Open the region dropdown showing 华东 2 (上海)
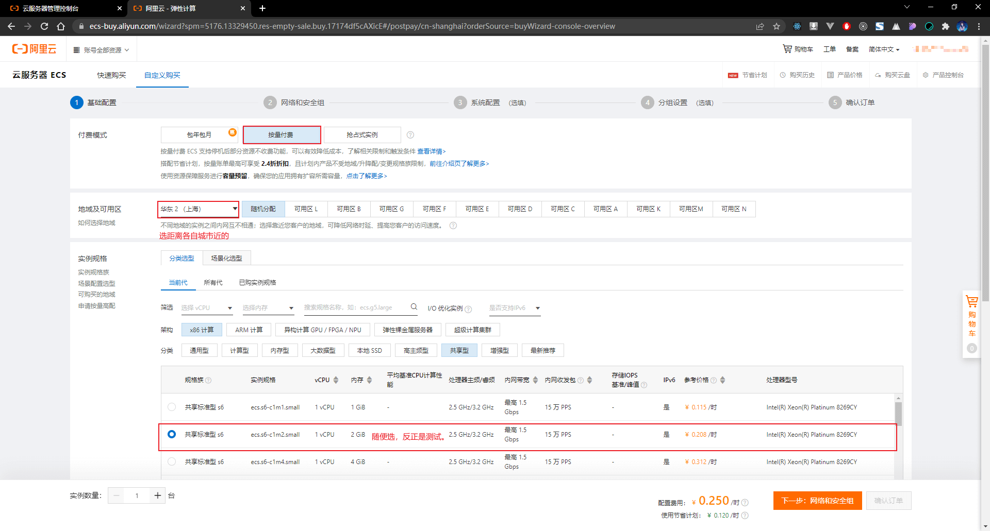Image resolution: width=990 pixels, height=531 pixels. [x=199, y=209]
